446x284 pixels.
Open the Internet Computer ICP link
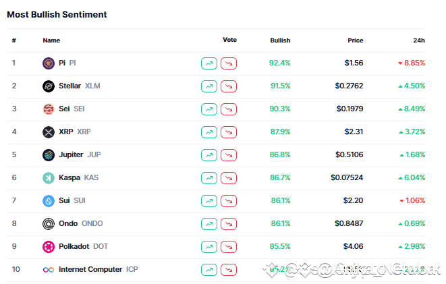[91, 270]
